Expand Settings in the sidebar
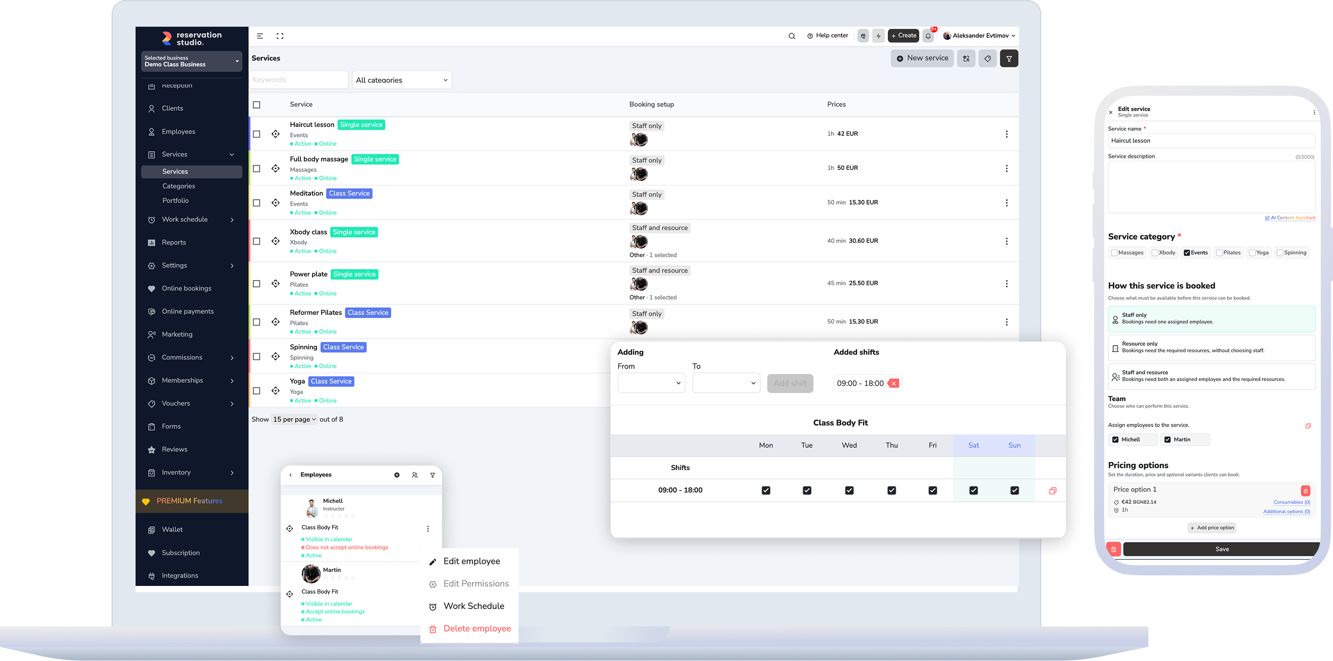The image size is (1333, 661). [x=192, y=266]
